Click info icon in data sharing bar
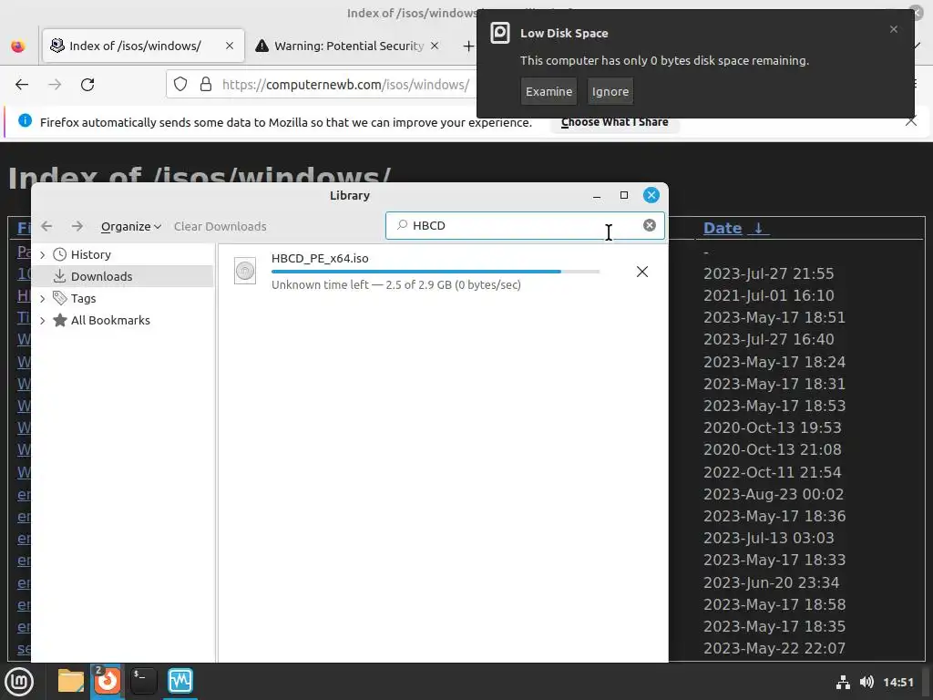The width and height of the screenshot is (933, 700). tap(25, 121)
